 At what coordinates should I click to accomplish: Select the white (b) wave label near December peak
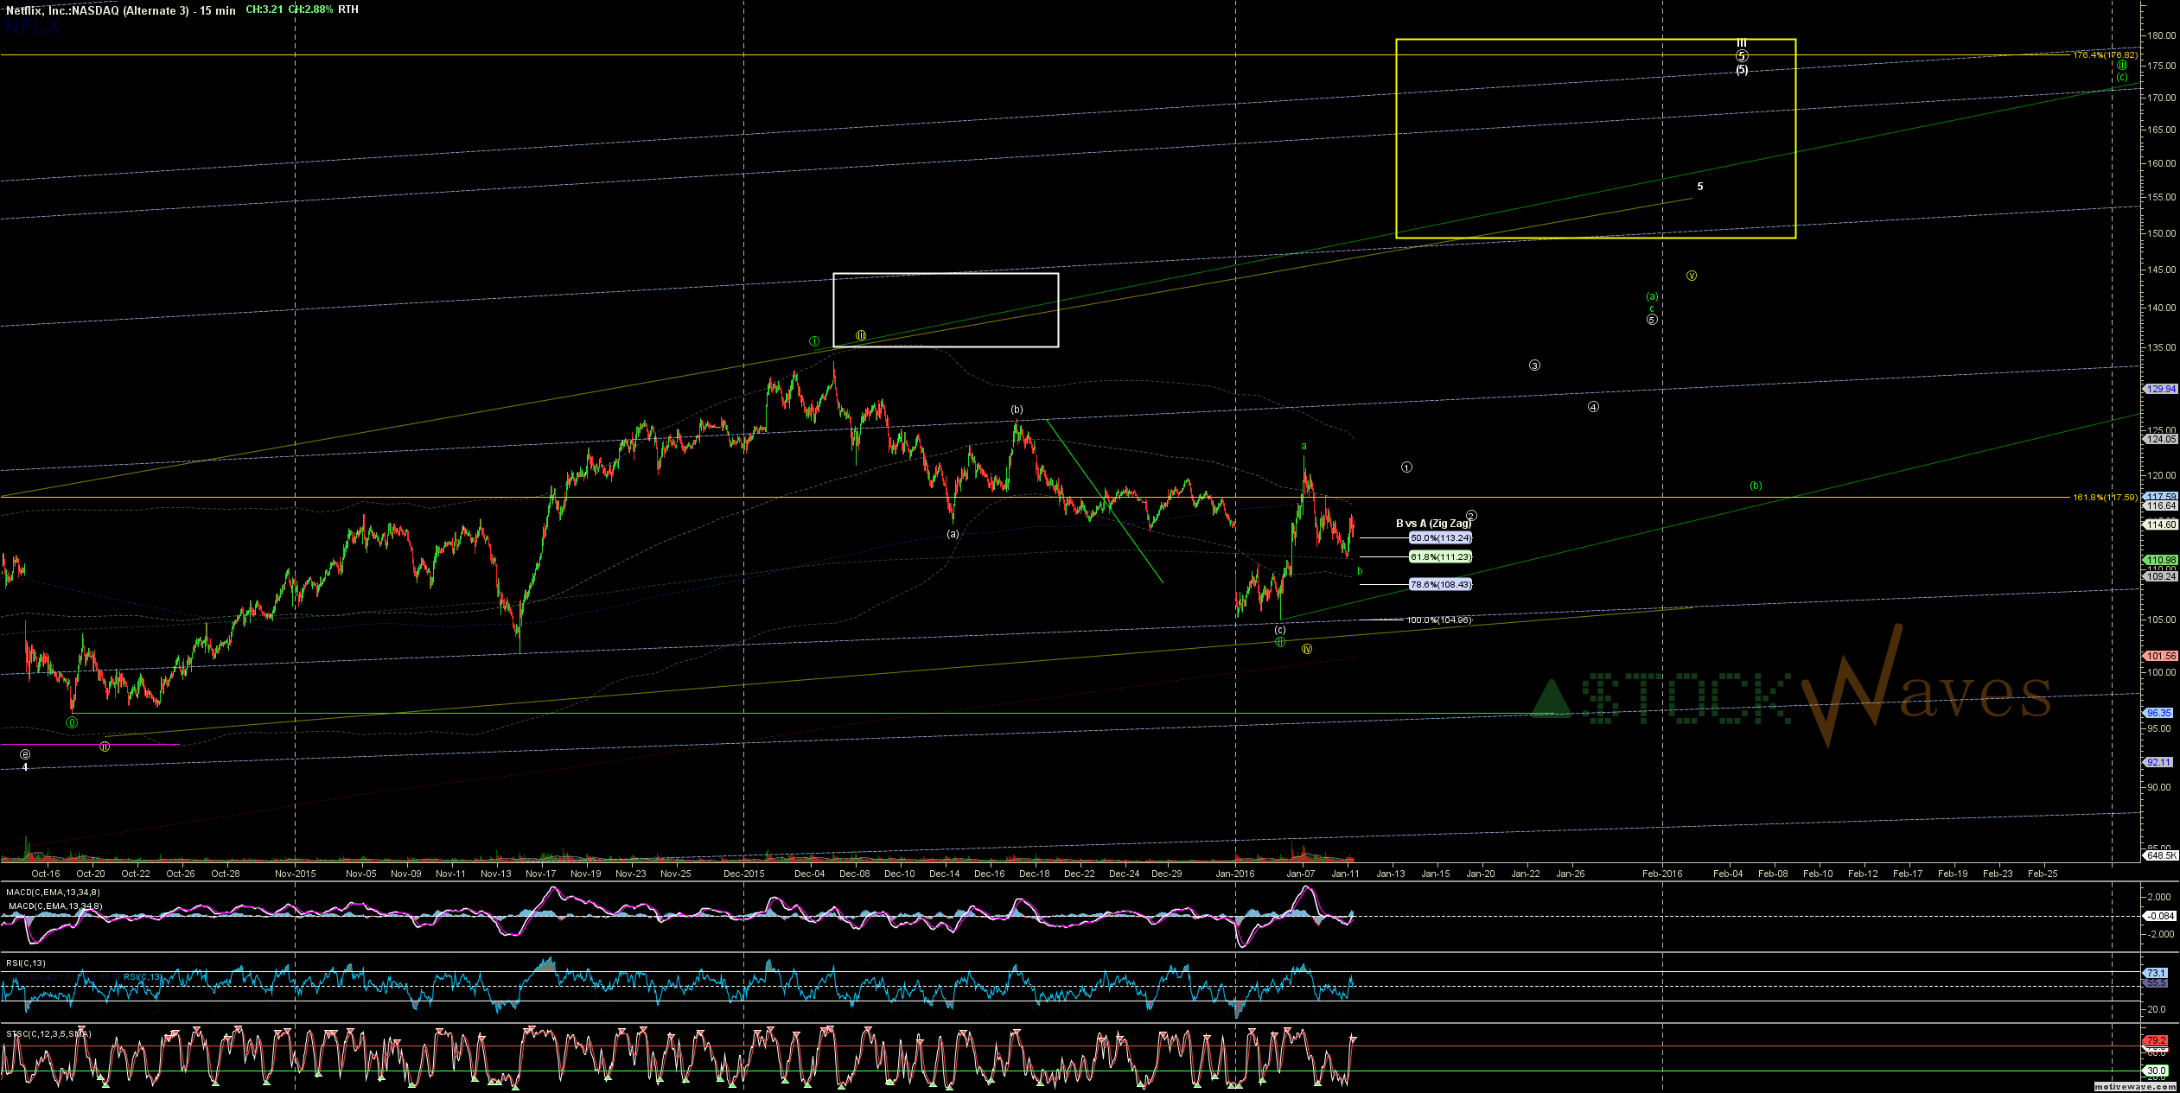pos(1017,410)
